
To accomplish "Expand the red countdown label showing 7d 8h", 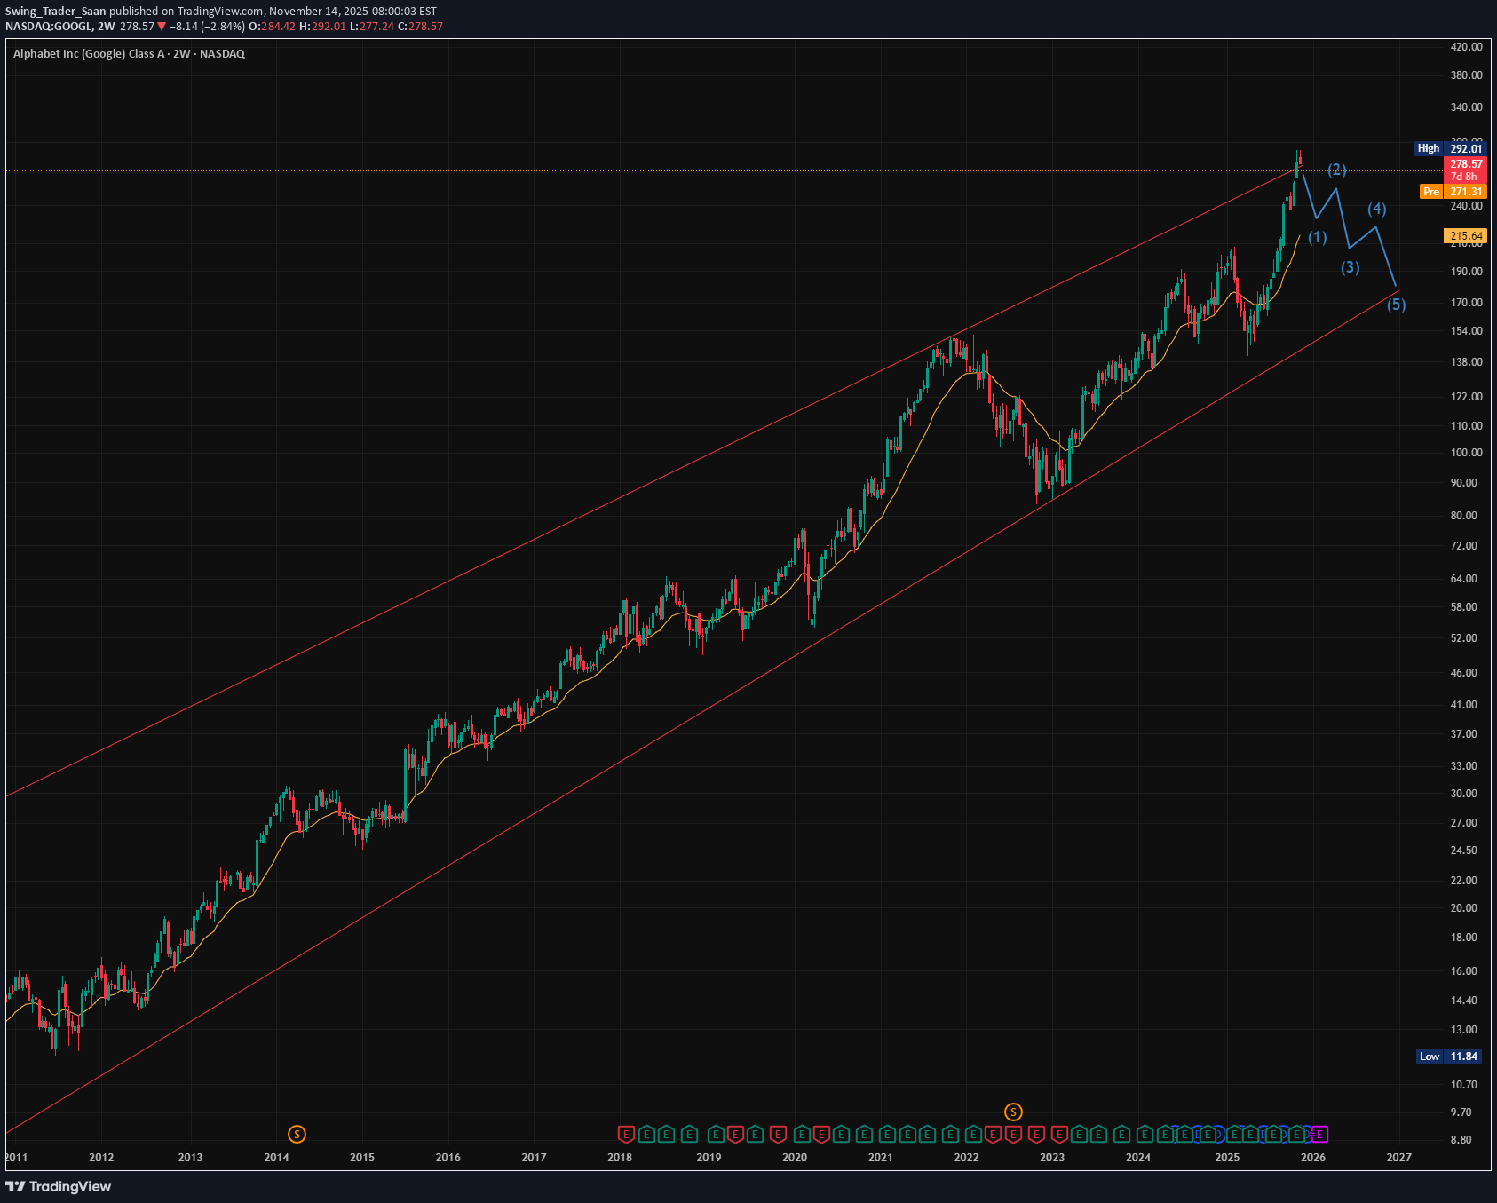I will pos(1465,177).
